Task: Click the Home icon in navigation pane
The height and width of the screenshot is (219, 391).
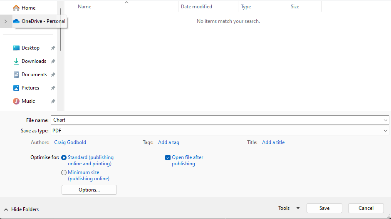Action: [x=16, y=8]
